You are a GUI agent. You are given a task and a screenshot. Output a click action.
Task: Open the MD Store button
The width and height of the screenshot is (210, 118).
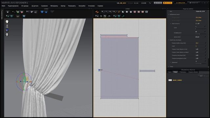point(168,3)
